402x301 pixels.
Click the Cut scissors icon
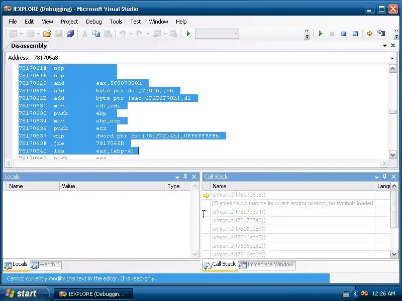[x=84, y=34]
